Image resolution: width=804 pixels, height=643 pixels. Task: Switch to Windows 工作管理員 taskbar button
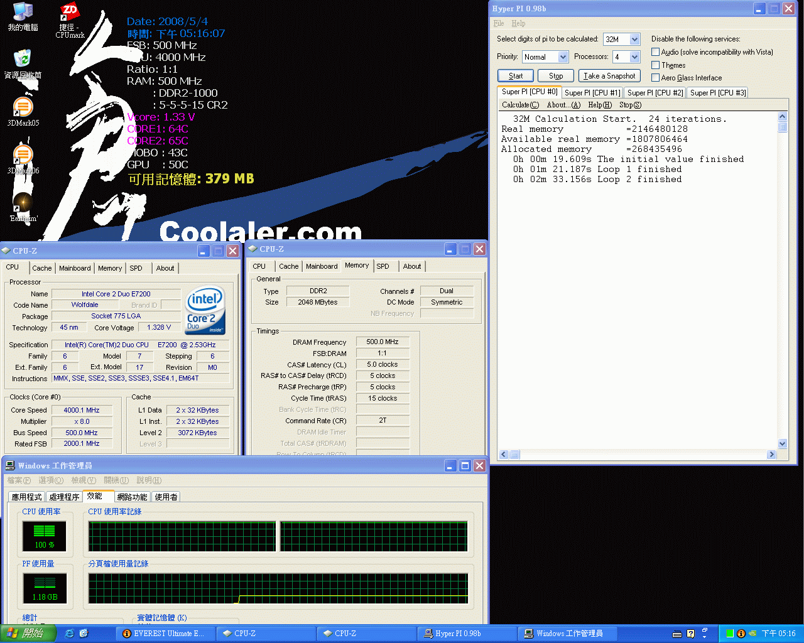567,634
